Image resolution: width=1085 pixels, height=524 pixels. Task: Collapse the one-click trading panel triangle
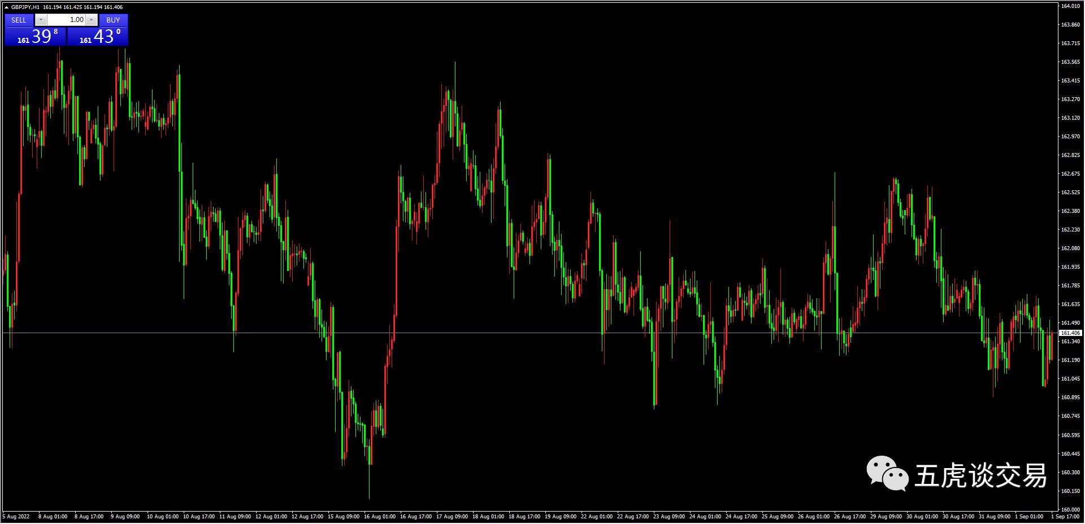point(6,7)
